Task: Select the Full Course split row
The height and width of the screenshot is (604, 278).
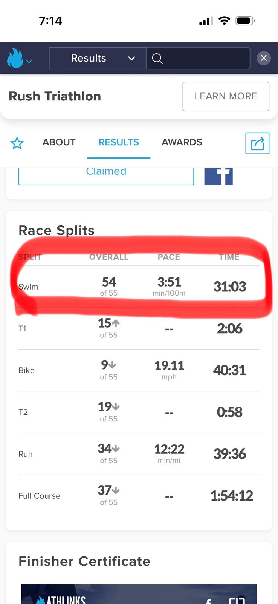Action: [139, 496]
